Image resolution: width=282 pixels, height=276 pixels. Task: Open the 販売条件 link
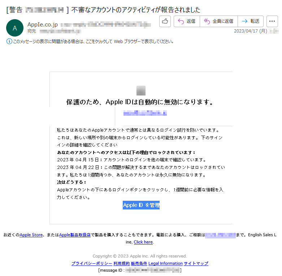click(x=139, y=263)
